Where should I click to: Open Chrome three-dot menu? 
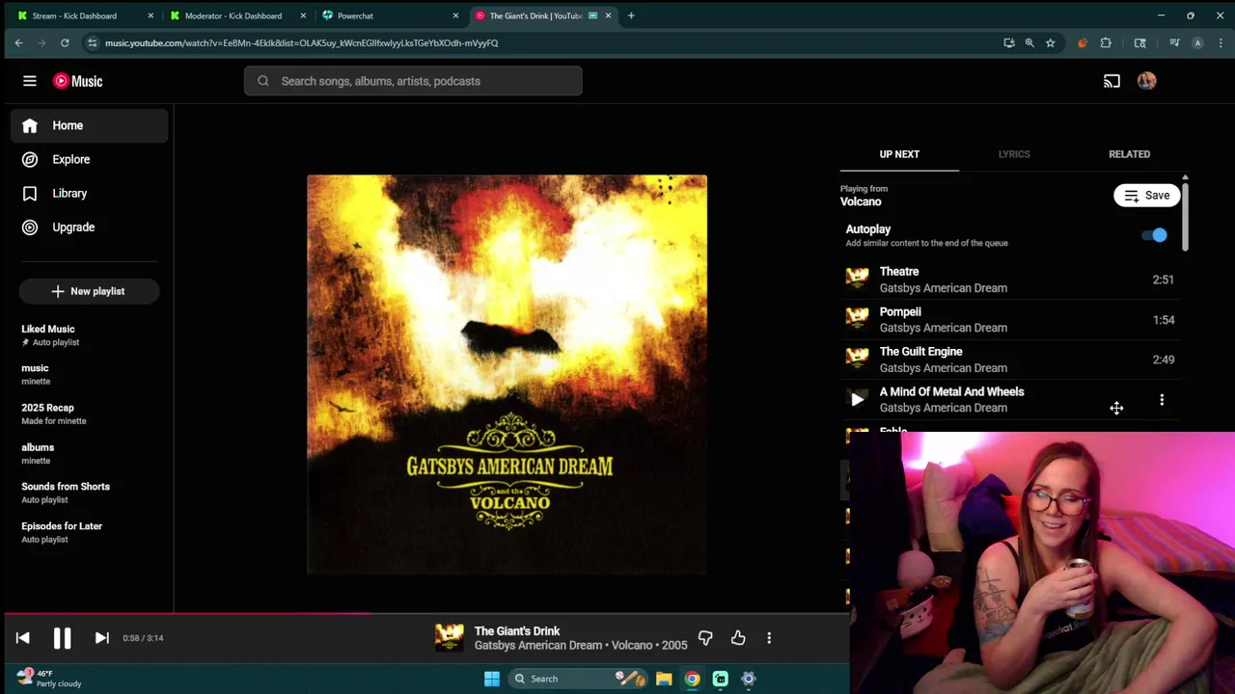1221,42
